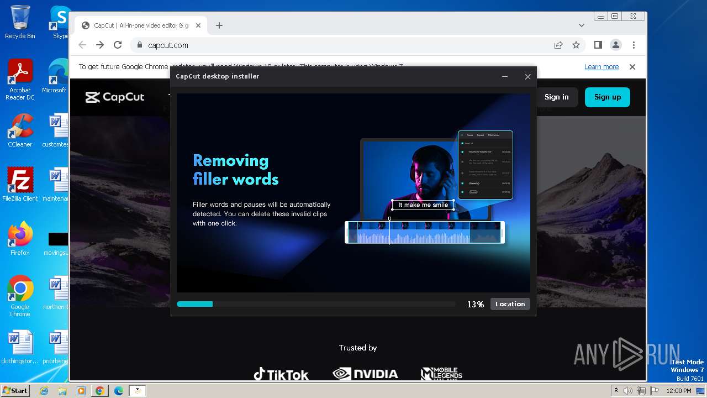Share this page icon in address bar
707x398 pixels.
point(558,45)
